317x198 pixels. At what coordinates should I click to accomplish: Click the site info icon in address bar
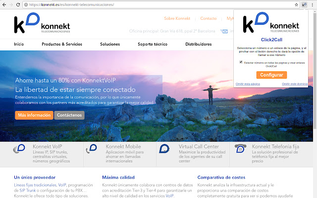[x=26, y=4]
